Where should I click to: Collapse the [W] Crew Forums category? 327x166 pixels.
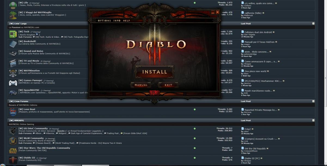click(x=313, y=101)
